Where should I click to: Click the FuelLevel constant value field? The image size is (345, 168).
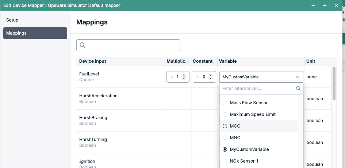pyautogui.click(x=204, y=77)
